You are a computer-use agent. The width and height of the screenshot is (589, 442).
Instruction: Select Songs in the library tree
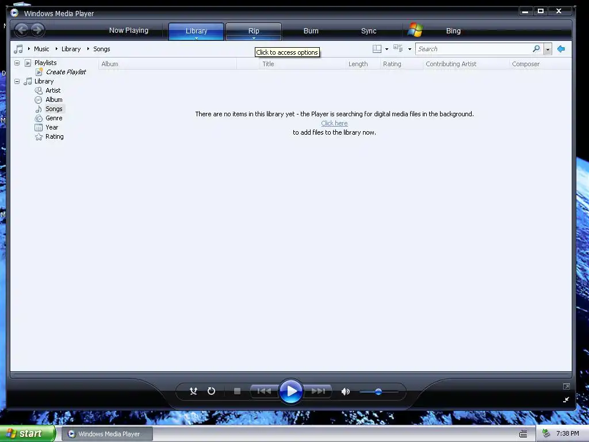[x=53, y=109]
